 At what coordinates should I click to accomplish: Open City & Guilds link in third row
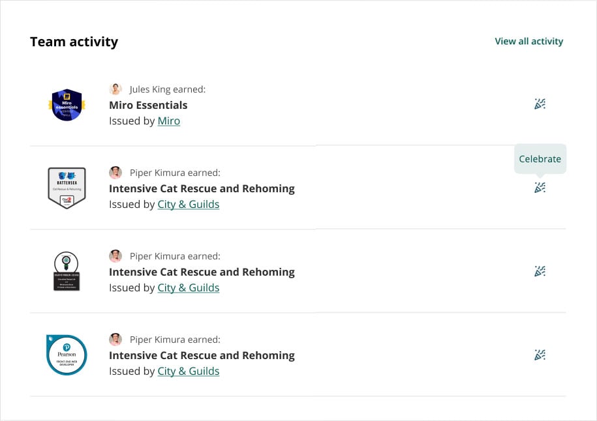[x=189, y=287]
